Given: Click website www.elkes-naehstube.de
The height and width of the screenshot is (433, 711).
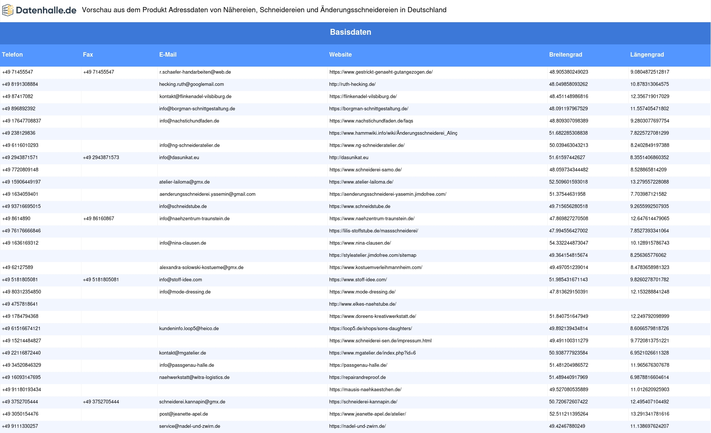Looking at the screenshot, I should pyautogui.click(x=363, y=304).
